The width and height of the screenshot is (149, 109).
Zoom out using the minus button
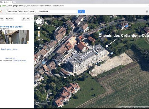pyautogui.click(x=39, y=57)
